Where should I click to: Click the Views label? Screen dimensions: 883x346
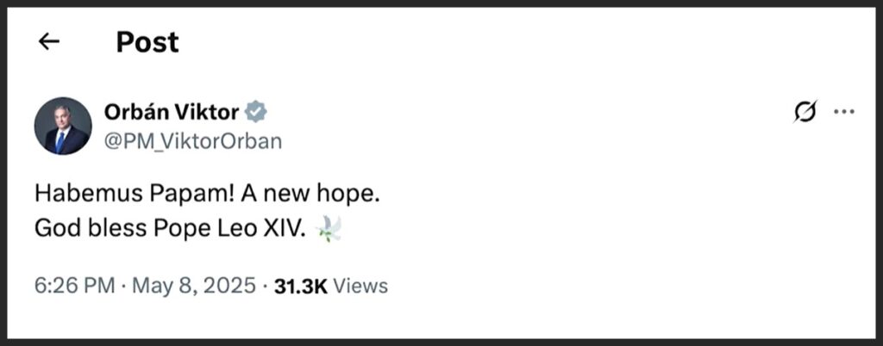click(x=360, y=286)
